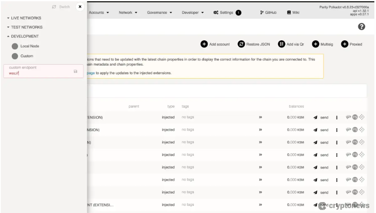Open the Network dropdown menu
Viewport: 376px width, 213px height.
[128, 13]
